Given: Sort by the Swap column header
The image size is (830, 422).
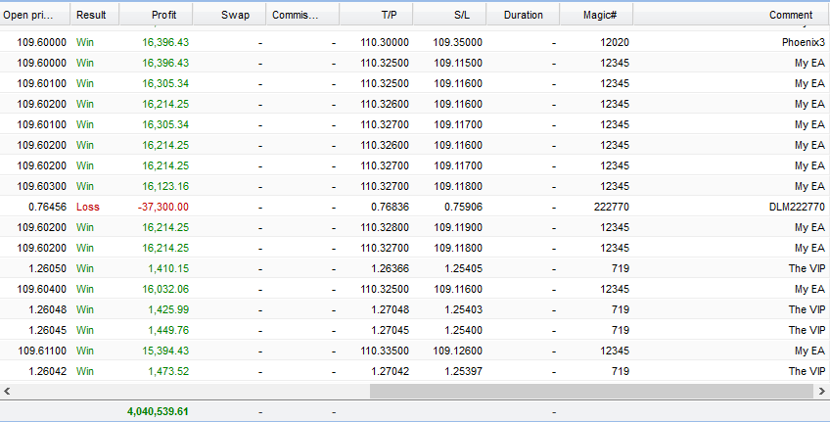Looking at the screenshot, I should (229, 15).
